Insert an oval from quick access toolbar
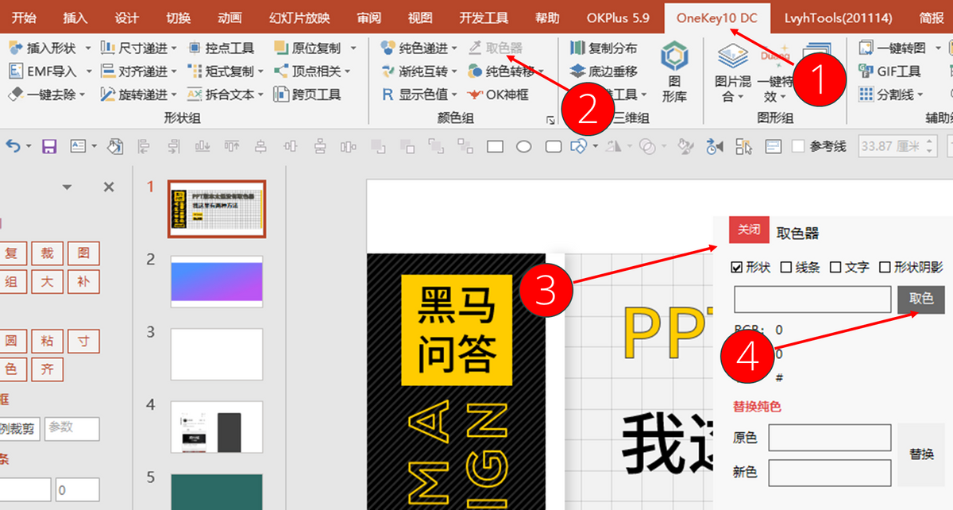 (x=524, y=146)
